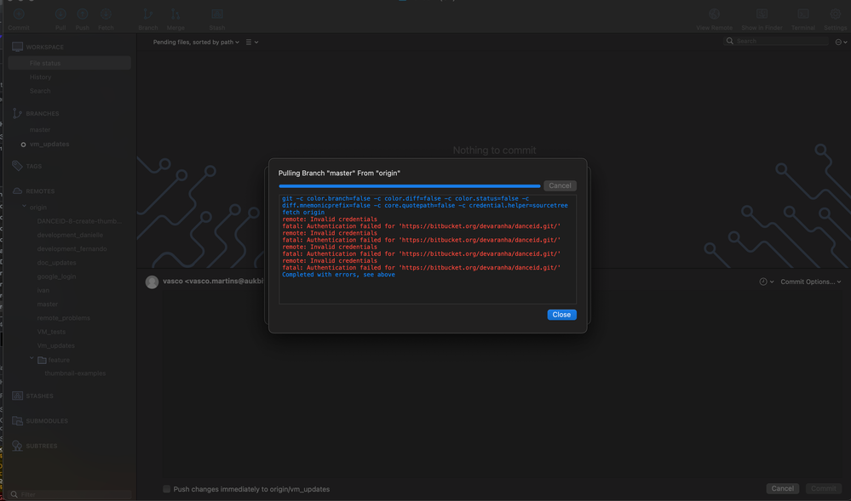The width and height of the screenshot is (851, 501).
Task: Select remote branch development_fernando
Action: point(72,249)
